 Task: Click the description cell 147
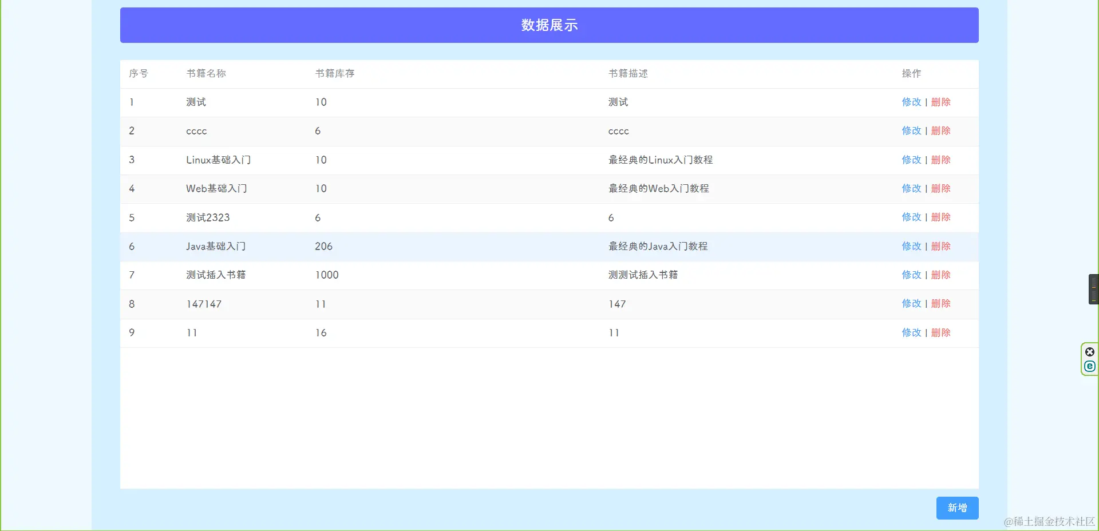pyautogui.click(x=617, y=304)
